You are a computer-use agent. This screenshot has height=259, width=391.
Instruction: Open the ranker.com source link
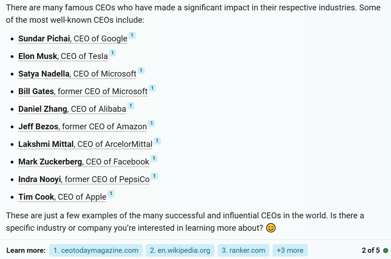click(x=244, y=250)
